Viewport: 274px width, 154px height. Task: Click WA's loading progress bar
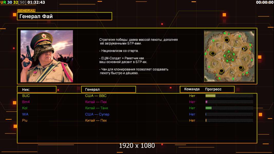(x=229, y=114)
